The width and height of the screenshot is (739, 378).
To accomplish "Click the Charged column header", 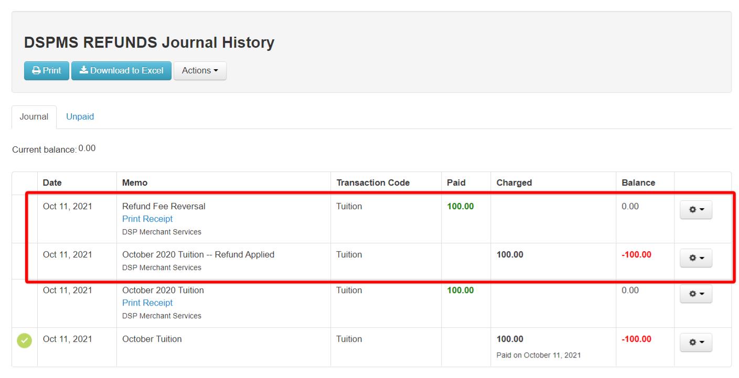I will [x=514, y=182].
